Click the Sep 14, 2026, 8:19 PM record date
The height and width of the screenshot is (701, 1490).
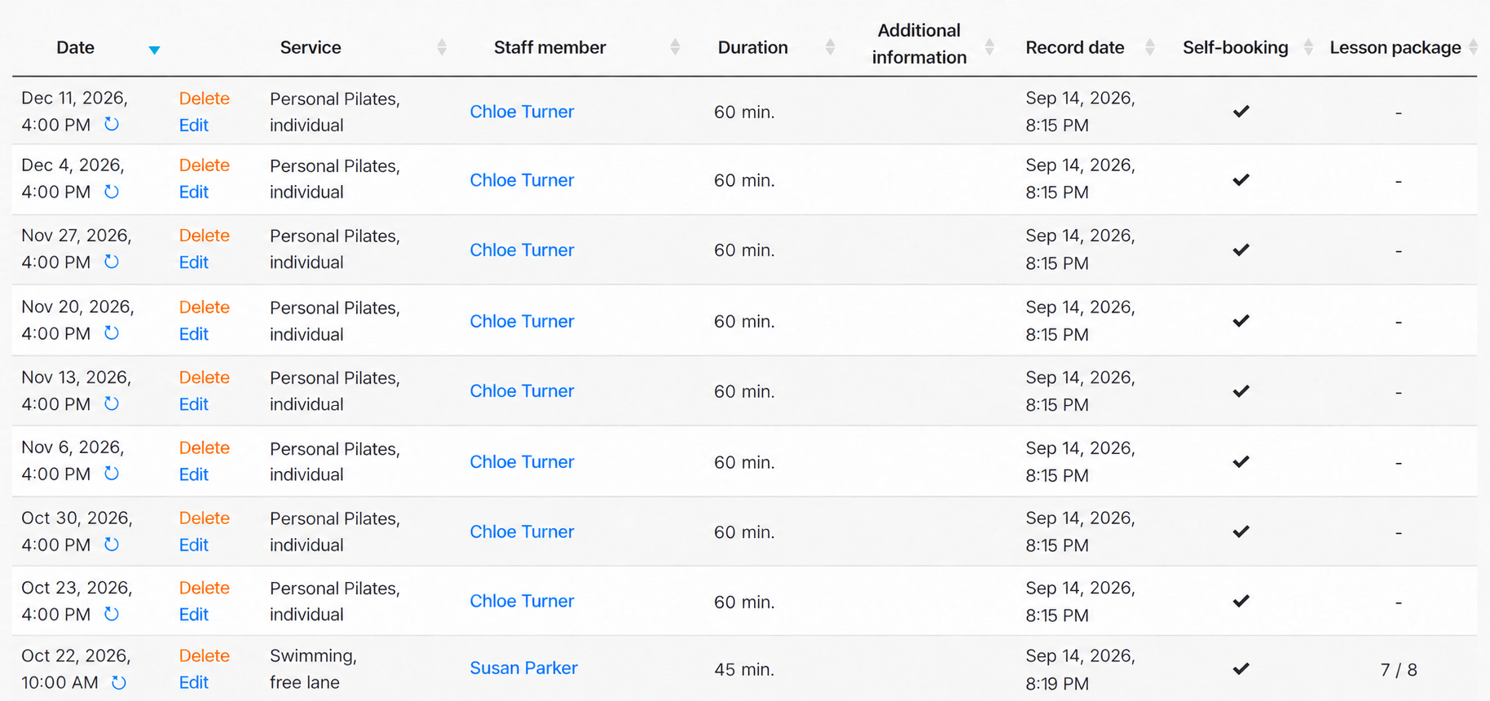click(x=1080, y=670)
